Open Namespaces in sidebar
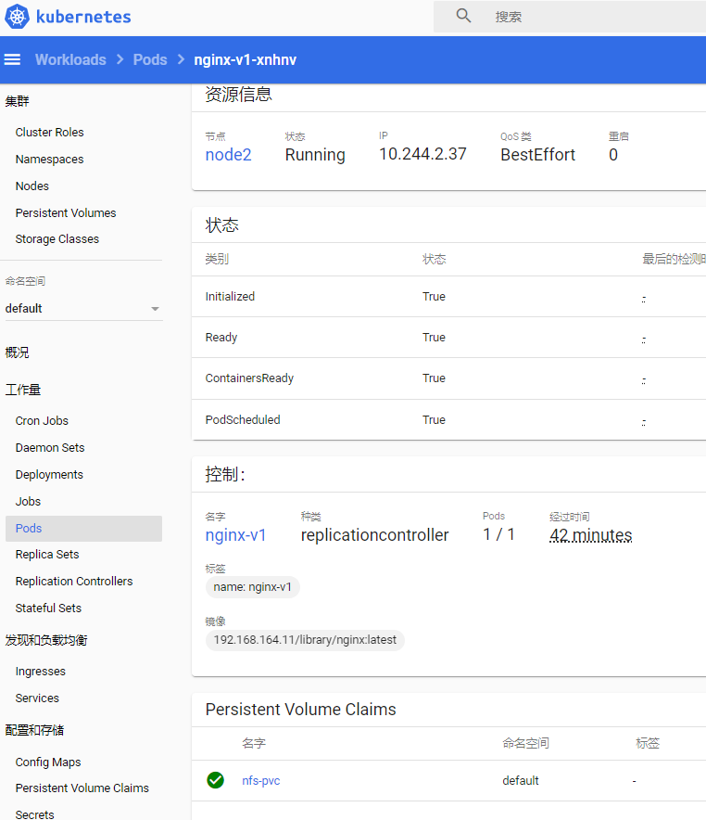Viewport: 706px width, 820px height. [x=50, y=159]
